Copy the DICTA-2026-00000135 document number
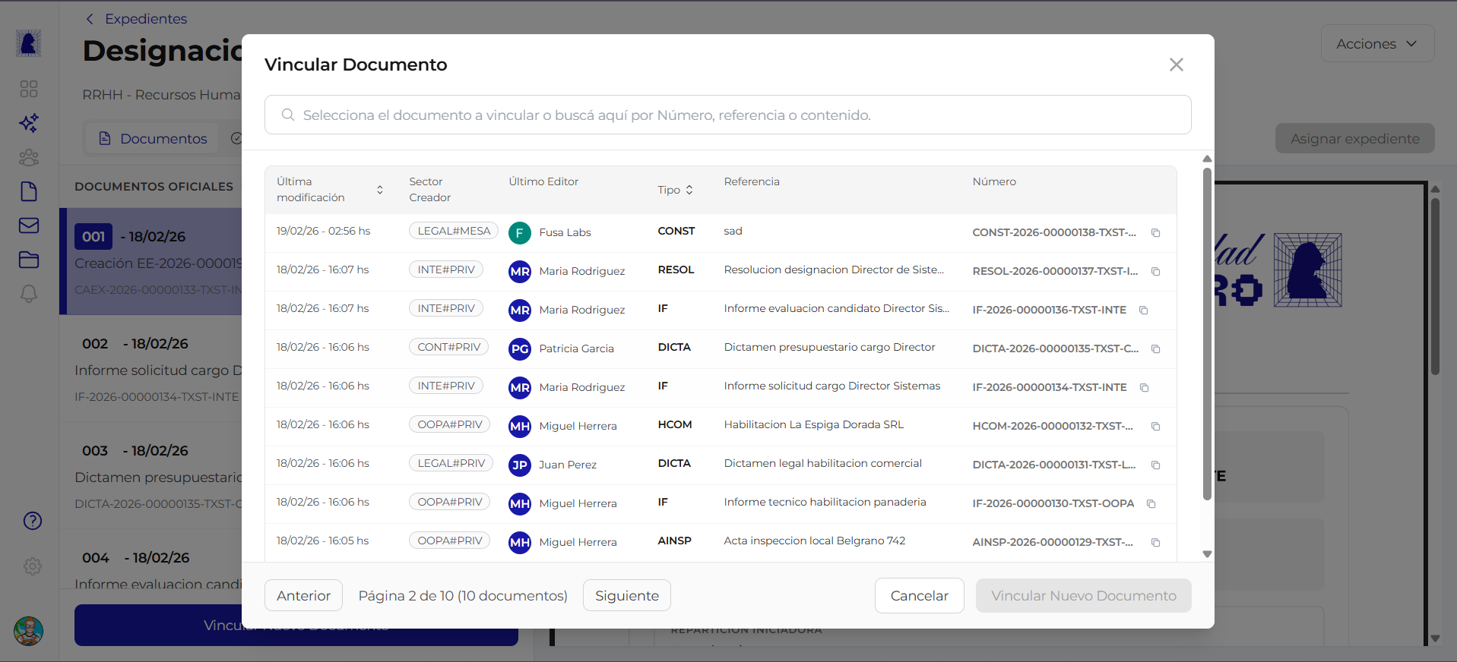Screen dimensions: 1457x662 [x=1155, y=349]
